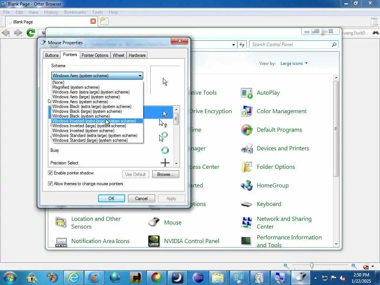
Task: Click the Control Panel refresh icon
Action: click(242, 45)
